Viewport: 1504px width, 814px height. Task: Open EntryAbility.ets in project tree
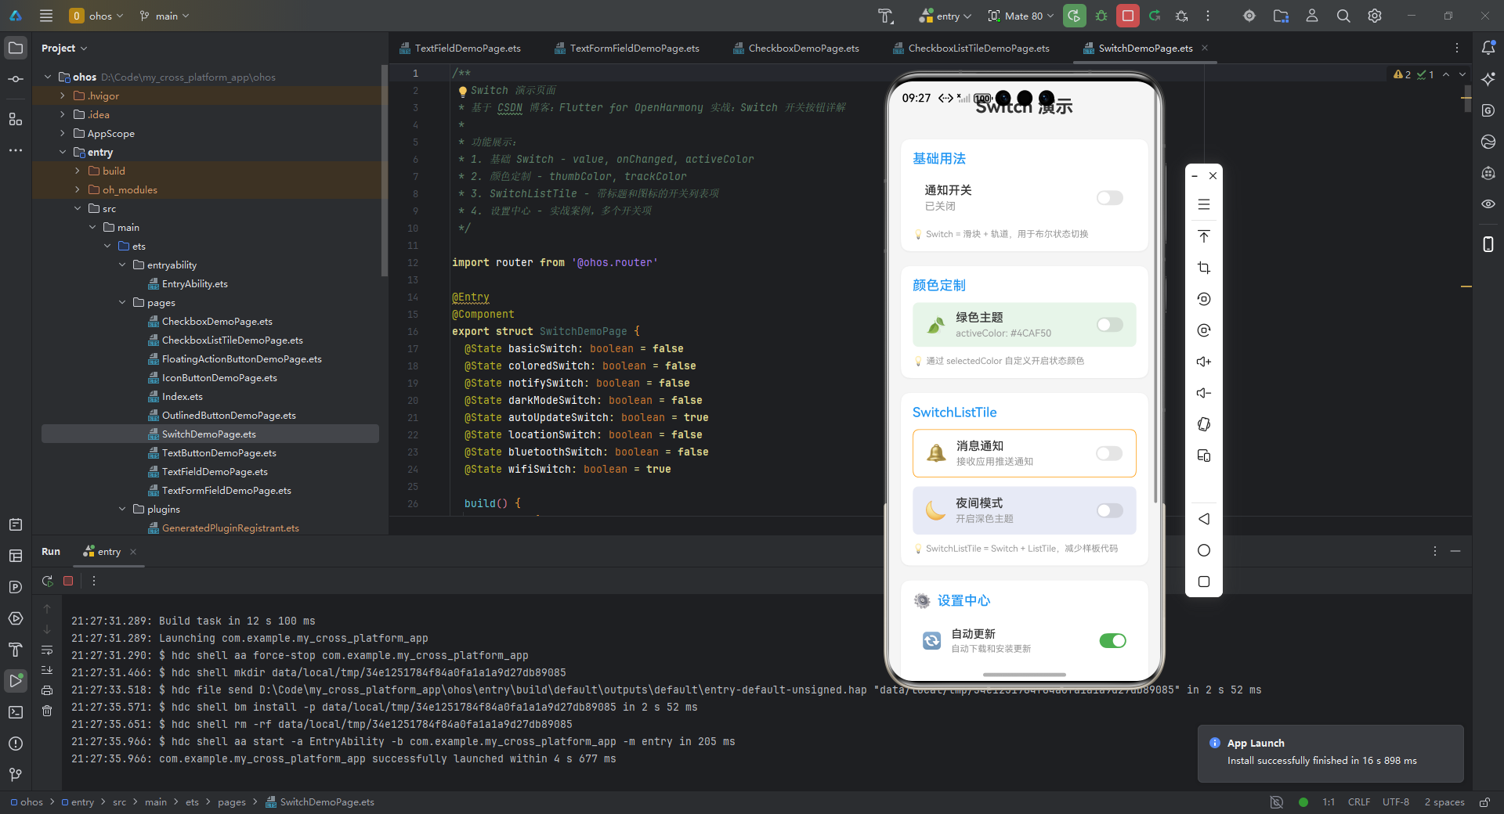coord(194,283)
